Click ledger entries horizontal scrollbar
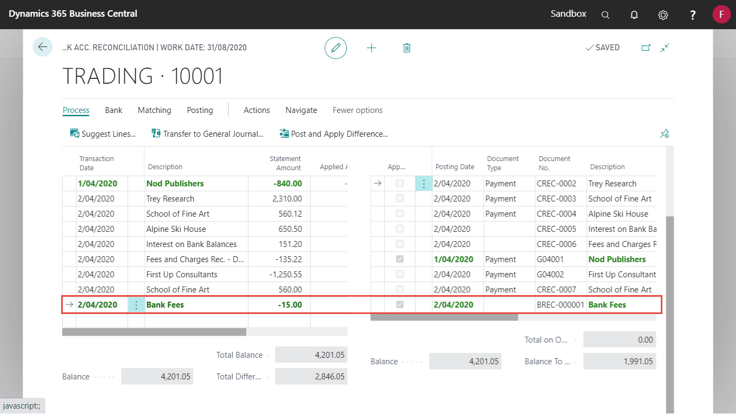The width and height of the screenshot is (736, 414). (444, 317)
